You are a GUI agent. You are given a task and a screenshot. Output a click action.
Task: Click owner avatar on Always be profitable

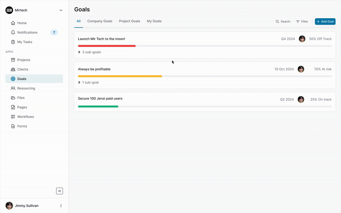[301, 69]
